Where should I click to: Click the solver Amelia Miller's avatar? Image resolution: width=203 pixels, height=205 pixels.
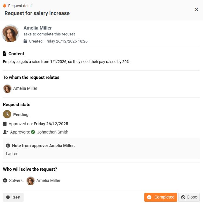tap(31, 180)
